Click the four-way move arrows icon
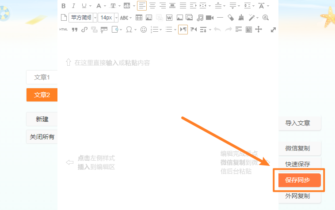 [259, 30]
